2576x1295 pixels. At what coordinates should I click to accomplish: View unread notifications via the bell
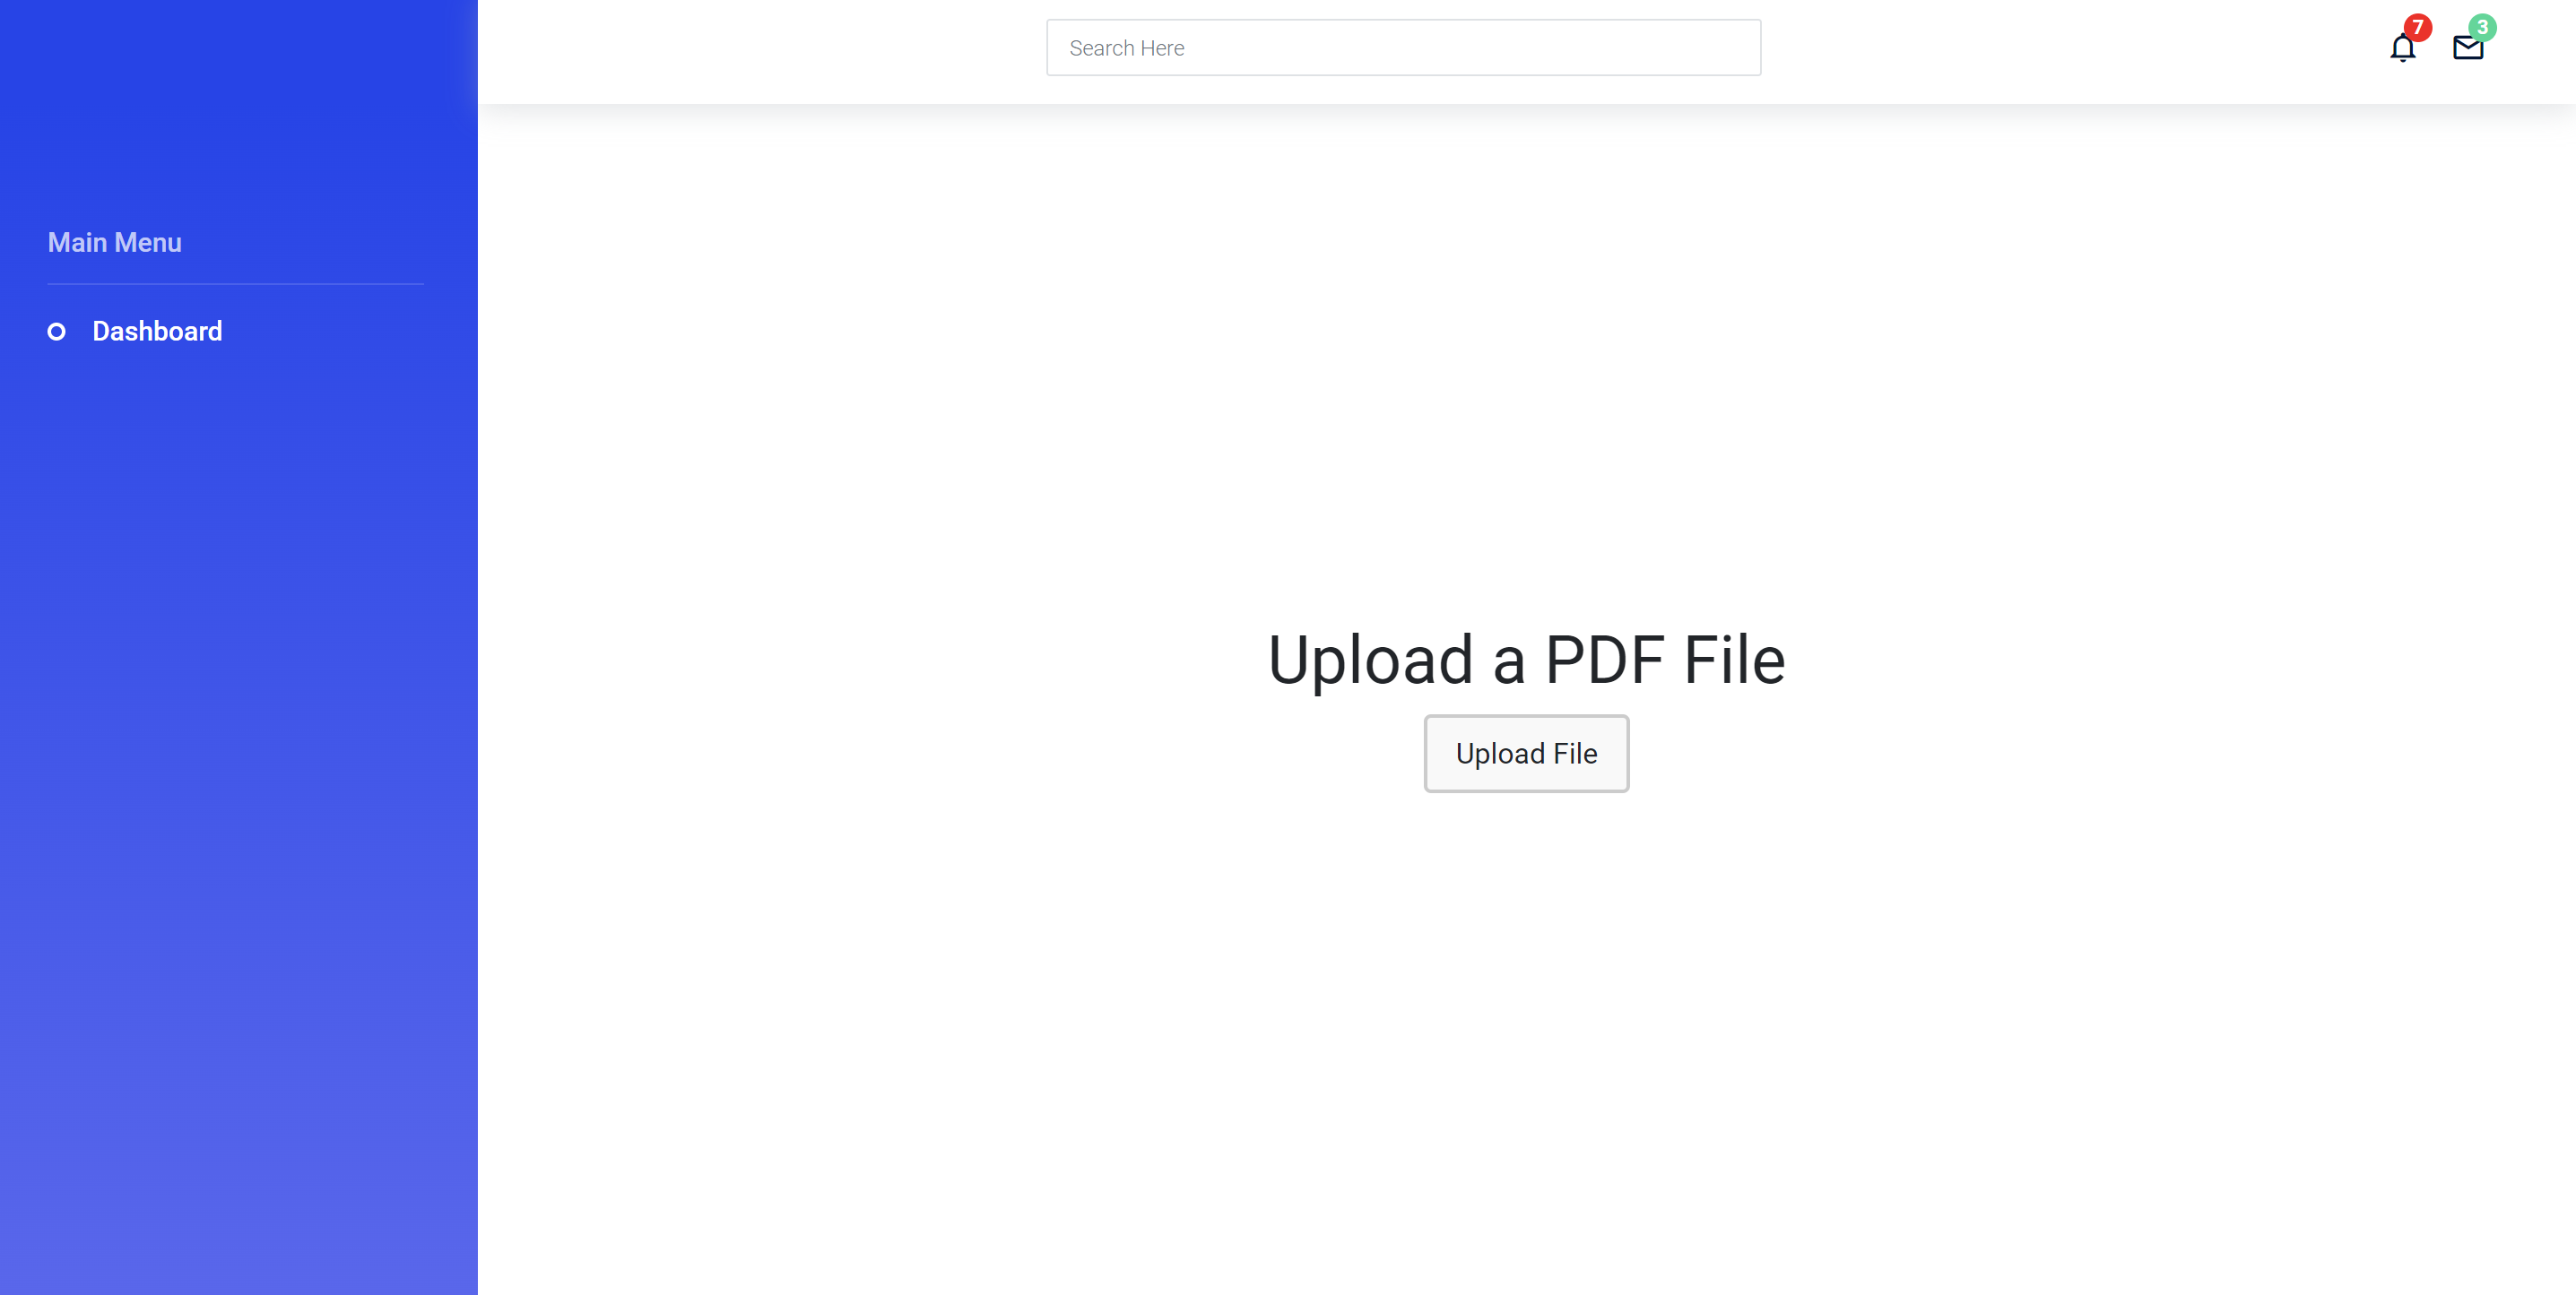pyautogui.click(x=2402, y=48)
